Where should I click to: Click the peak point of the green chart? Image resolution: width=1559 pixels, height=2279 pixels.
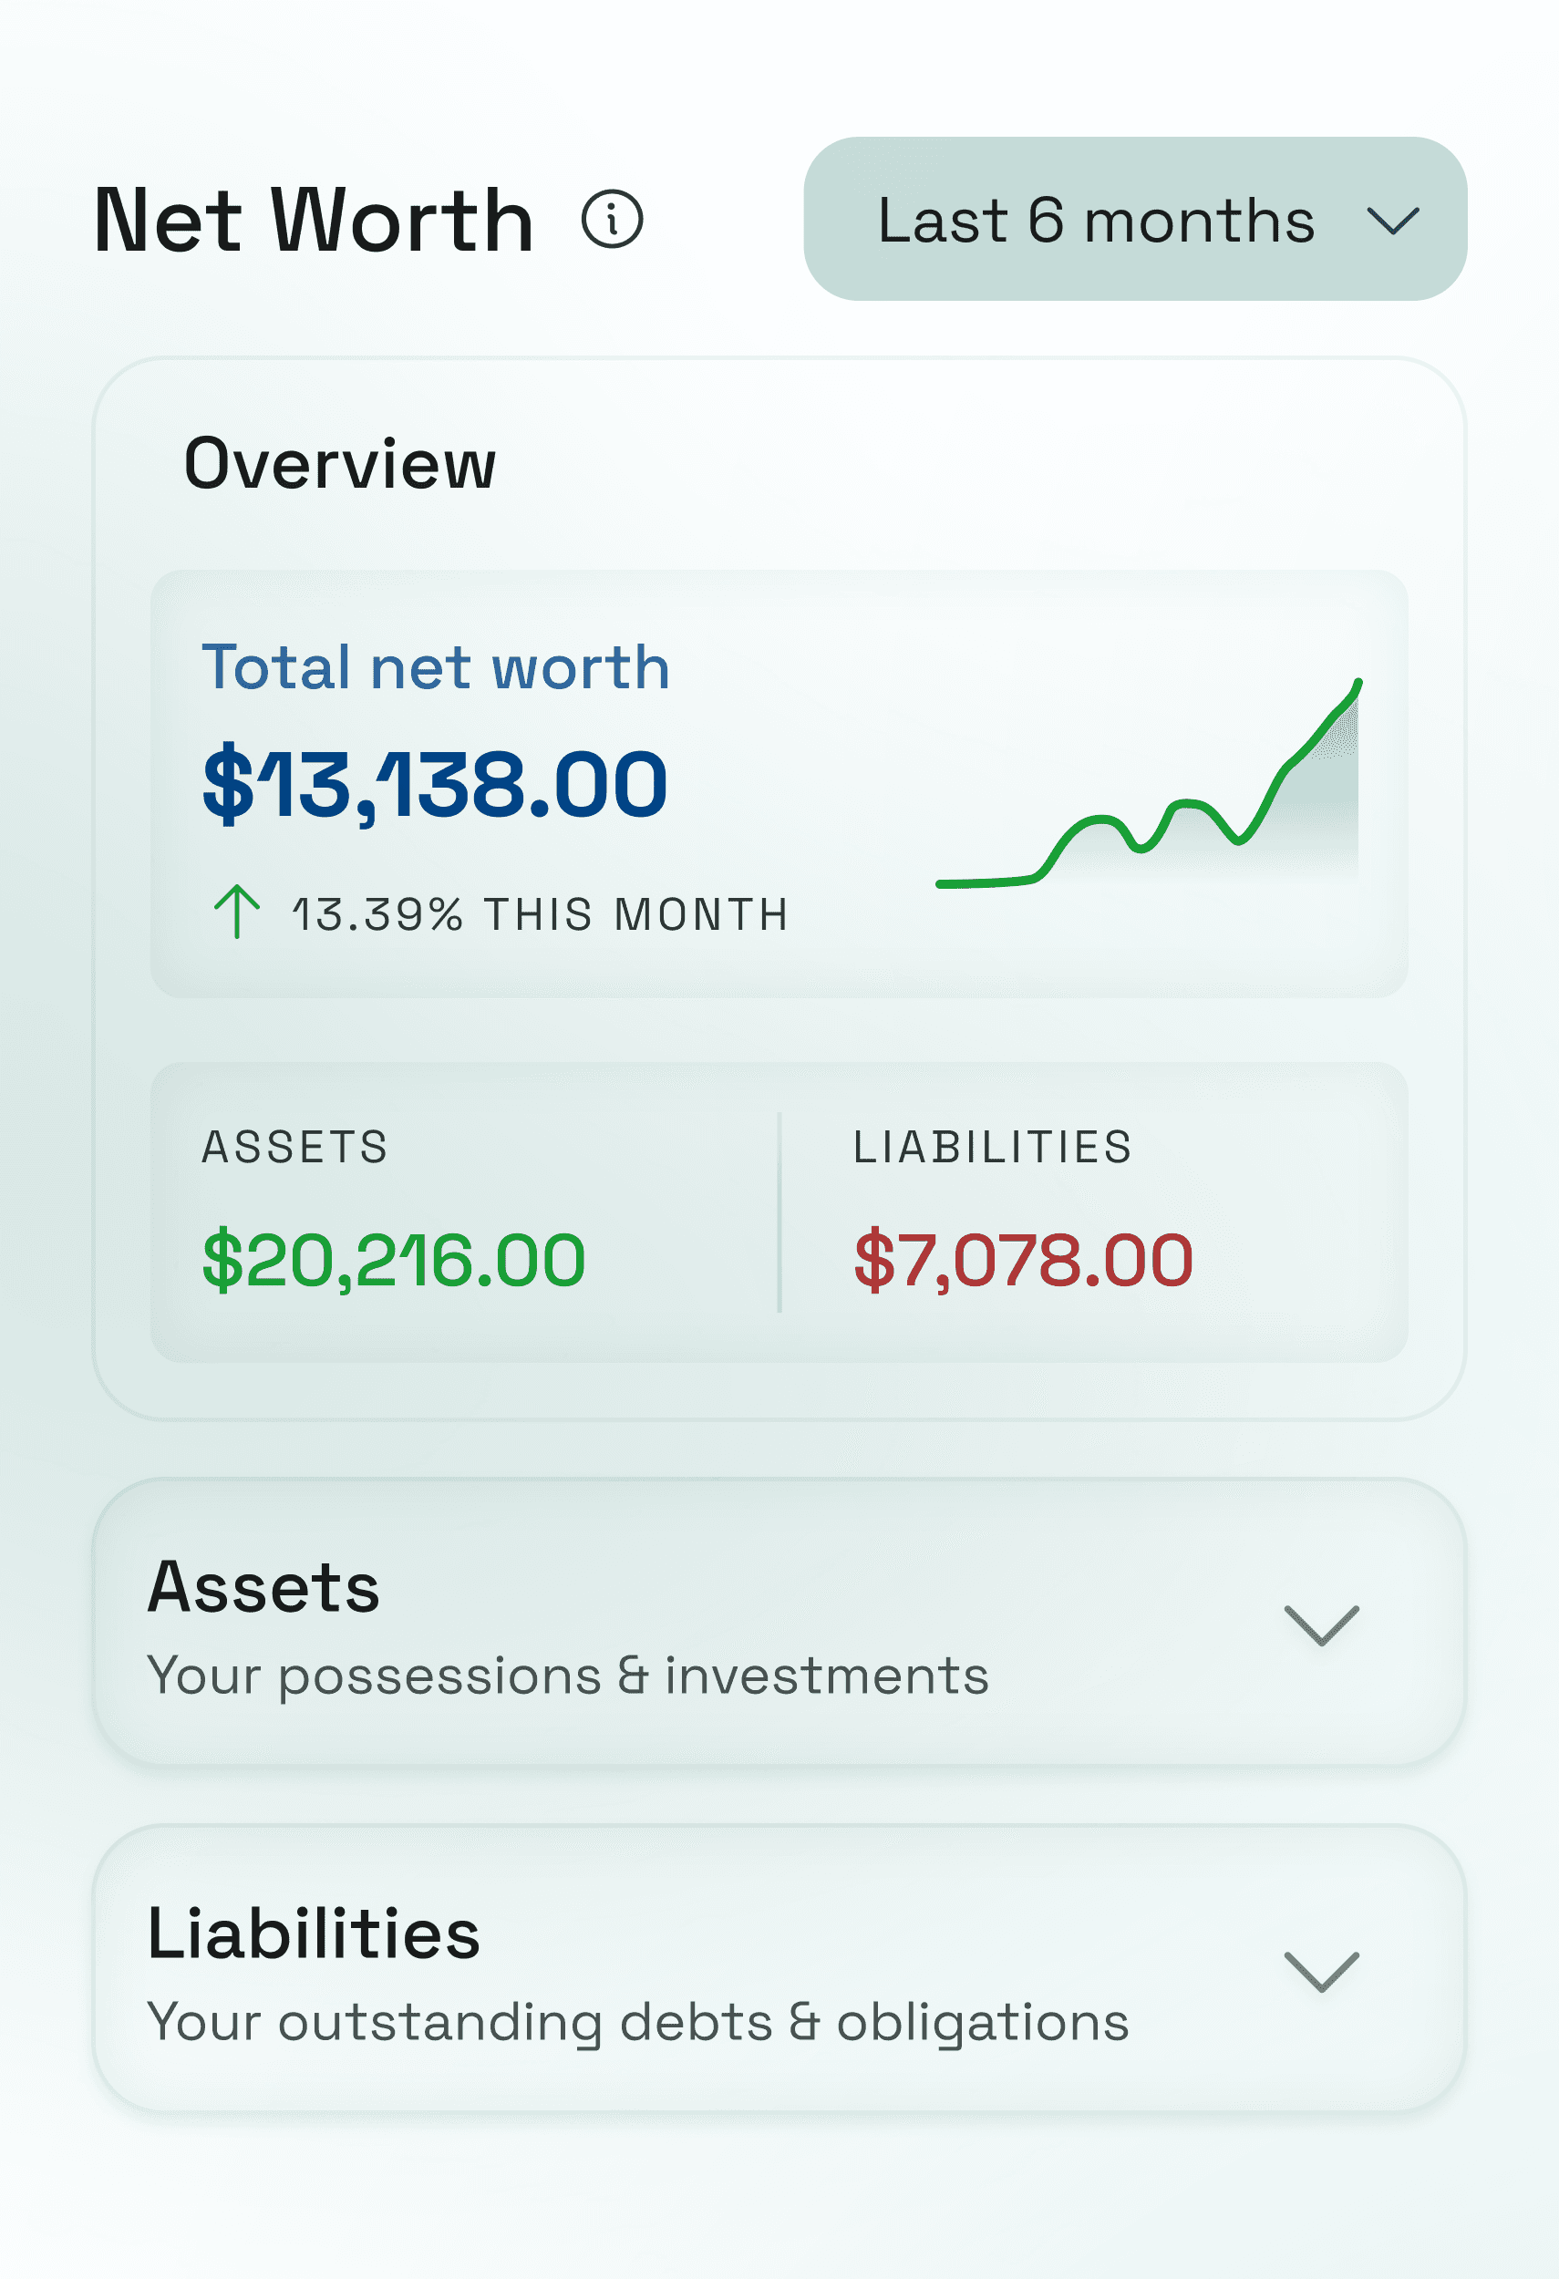[1358, 682]
